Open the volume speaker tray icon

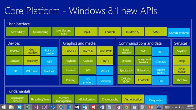(x=183, y=107)
